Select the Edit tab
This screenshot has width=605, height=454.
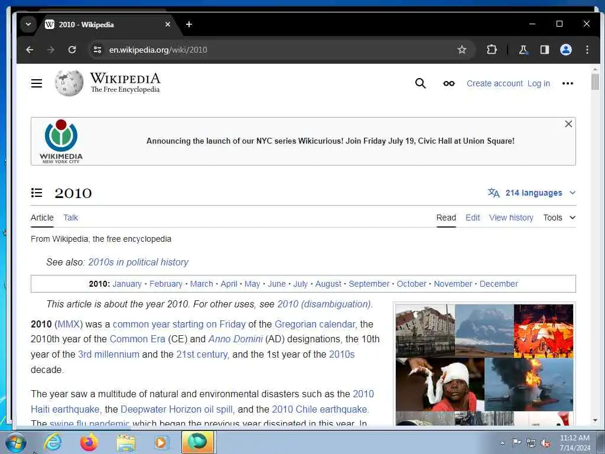(x=473, y=218)
